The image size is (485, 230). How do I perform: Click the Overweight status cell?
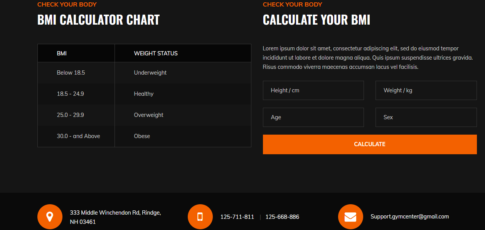coord(149,115)
